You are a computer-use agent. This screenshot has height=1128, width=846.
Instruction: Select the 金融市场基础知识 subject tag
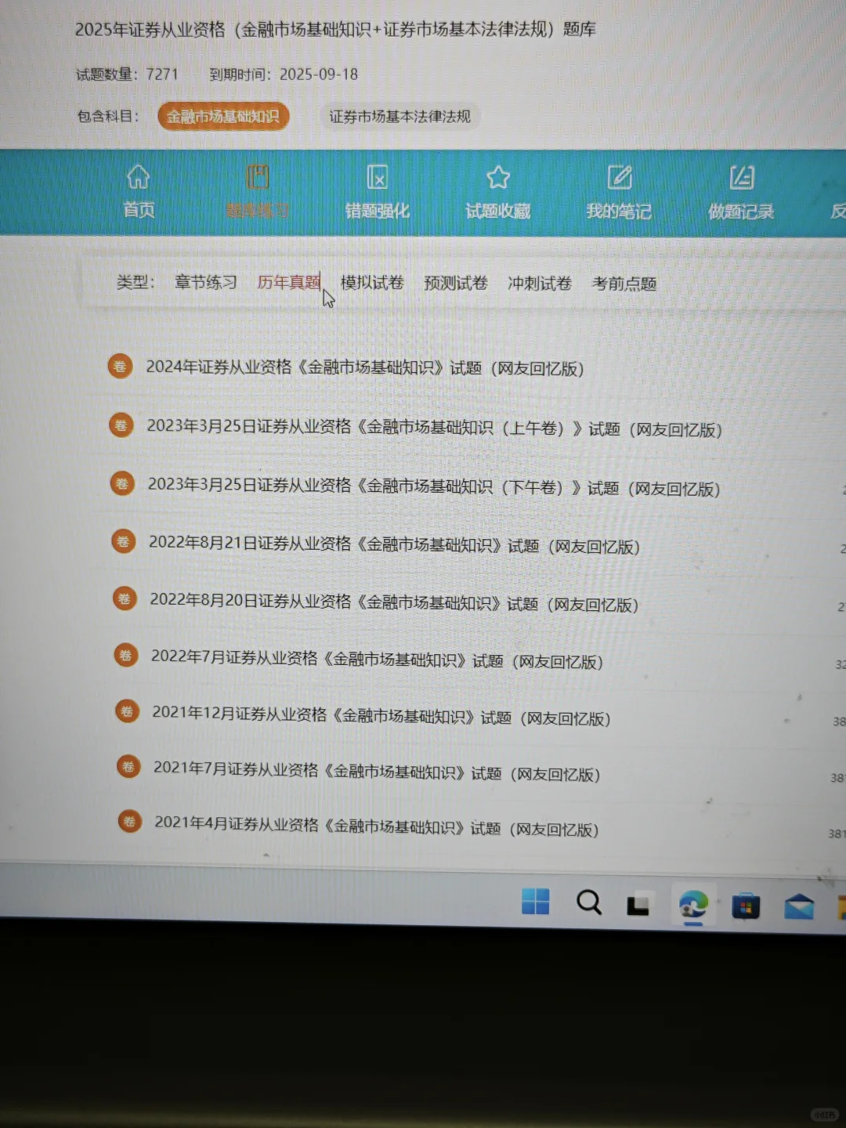coord(223,116)
